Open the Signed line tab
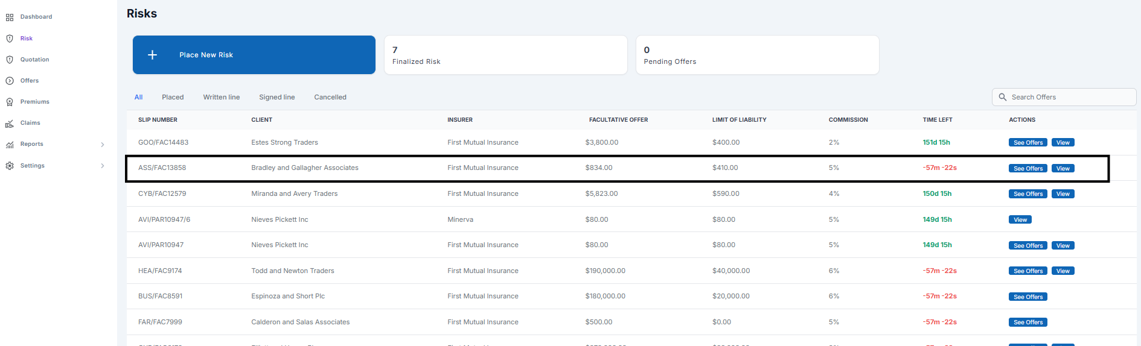The width and height of the screenshot is (1141, 346). (277, 97)
